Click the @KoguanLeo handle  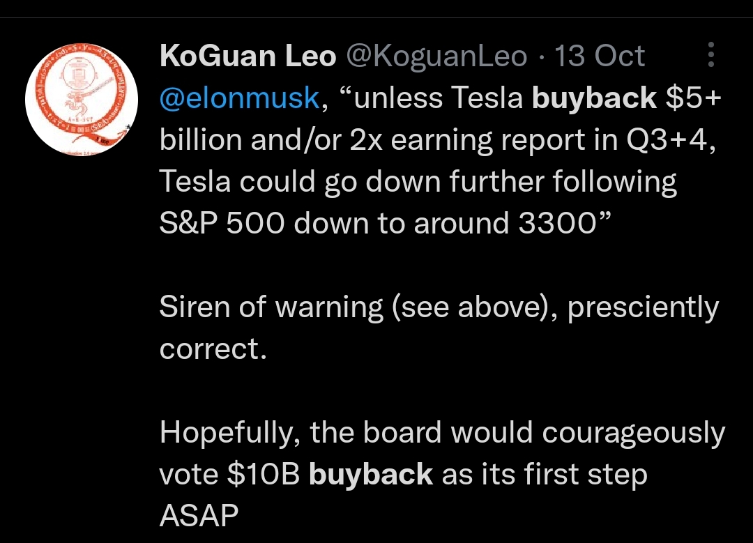pos(436,56)
